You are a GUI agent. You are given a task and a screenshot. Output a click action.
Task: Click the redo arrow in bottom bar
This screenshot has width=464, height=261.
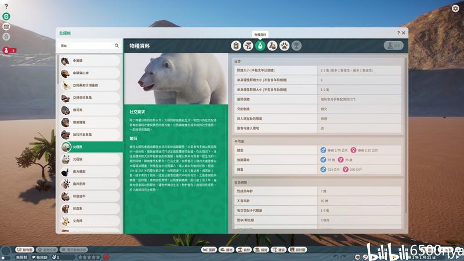coord(343,256)
